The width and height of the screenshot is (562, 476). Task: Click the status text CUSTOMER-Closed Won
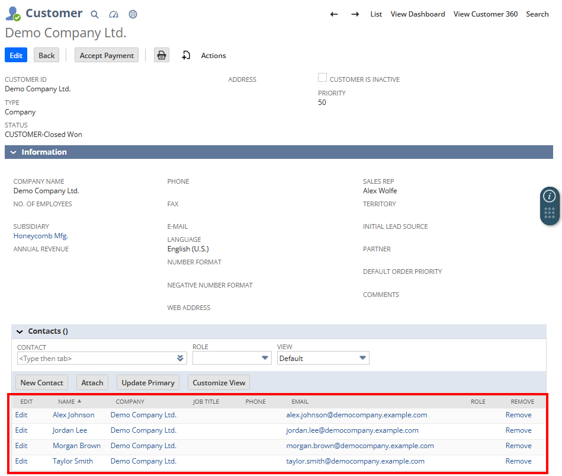click(43, 134)
